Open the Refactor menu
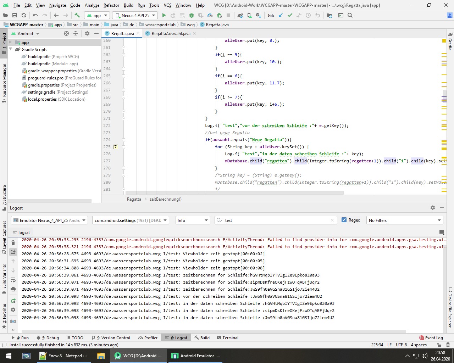454x363 pixels. (111, 5)
